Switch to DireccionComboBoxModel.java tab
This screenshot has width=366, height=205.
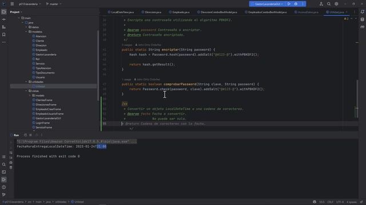click(217, 12)
